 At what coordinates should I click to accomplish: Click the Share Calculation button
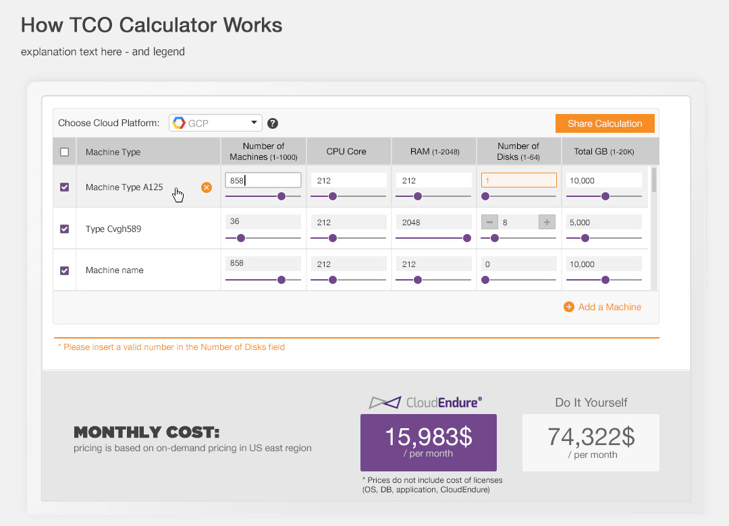[x=605, y=123]
